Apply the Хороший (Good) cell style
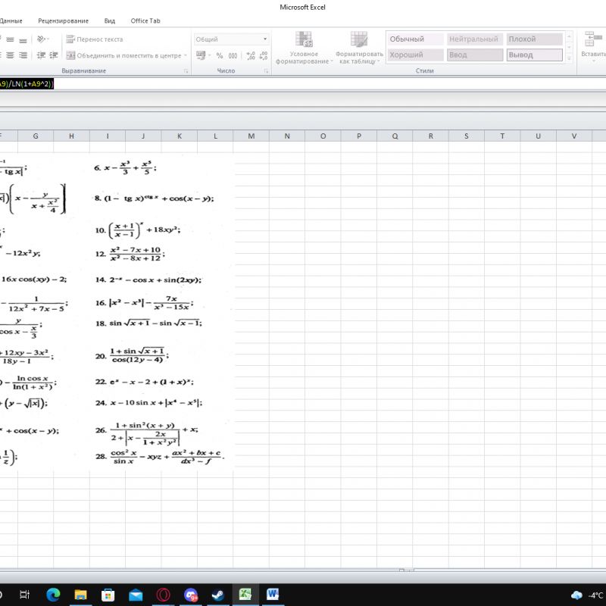 tap(414, 55)
